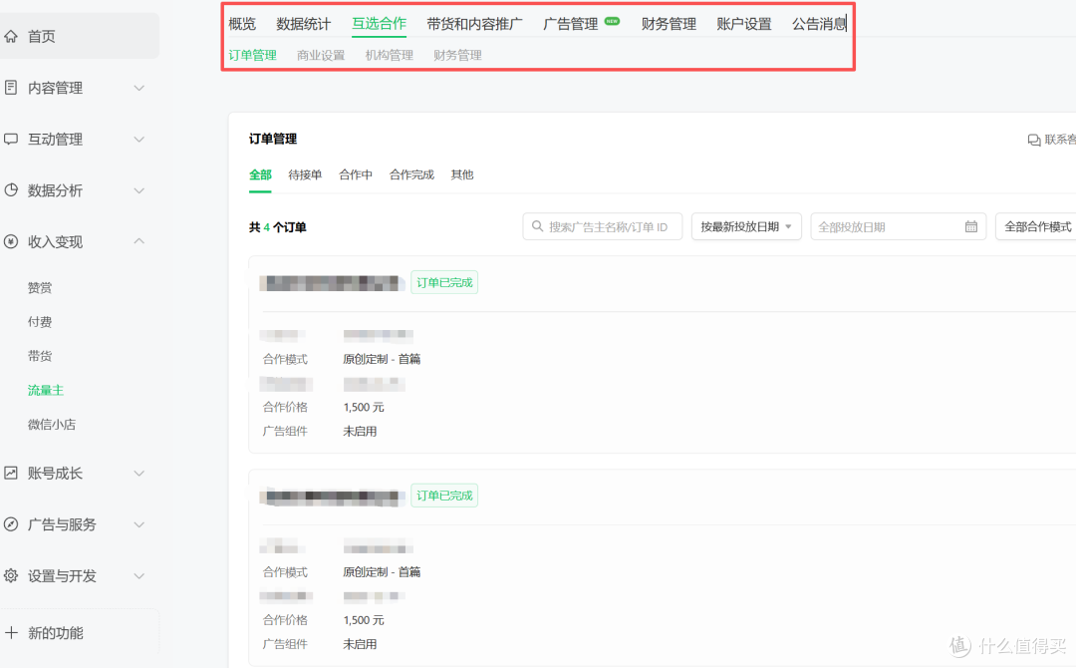1076x668 pixels.
Task: Click the 设置与开发 gear icon
Action: tap(11, 576)
